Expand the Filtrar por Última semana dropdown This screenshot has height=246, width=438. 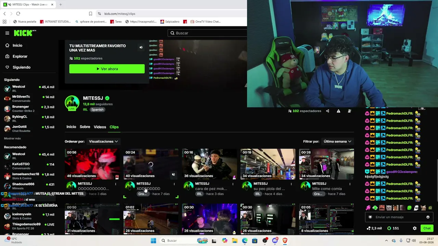(337, 141)
